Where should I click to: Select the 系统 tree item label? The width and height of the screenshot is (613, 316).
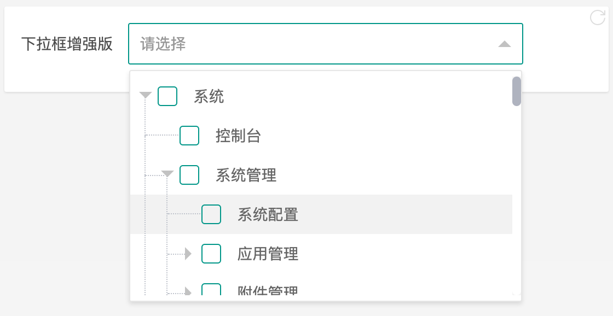[209, 97]
